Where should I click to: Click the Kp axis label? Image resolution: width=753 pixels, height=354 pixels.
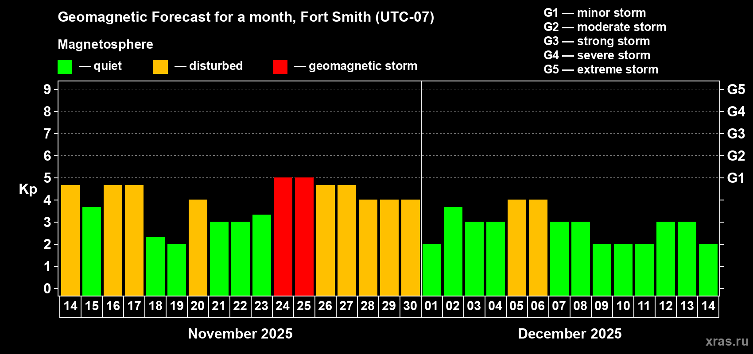pos(28,189)
